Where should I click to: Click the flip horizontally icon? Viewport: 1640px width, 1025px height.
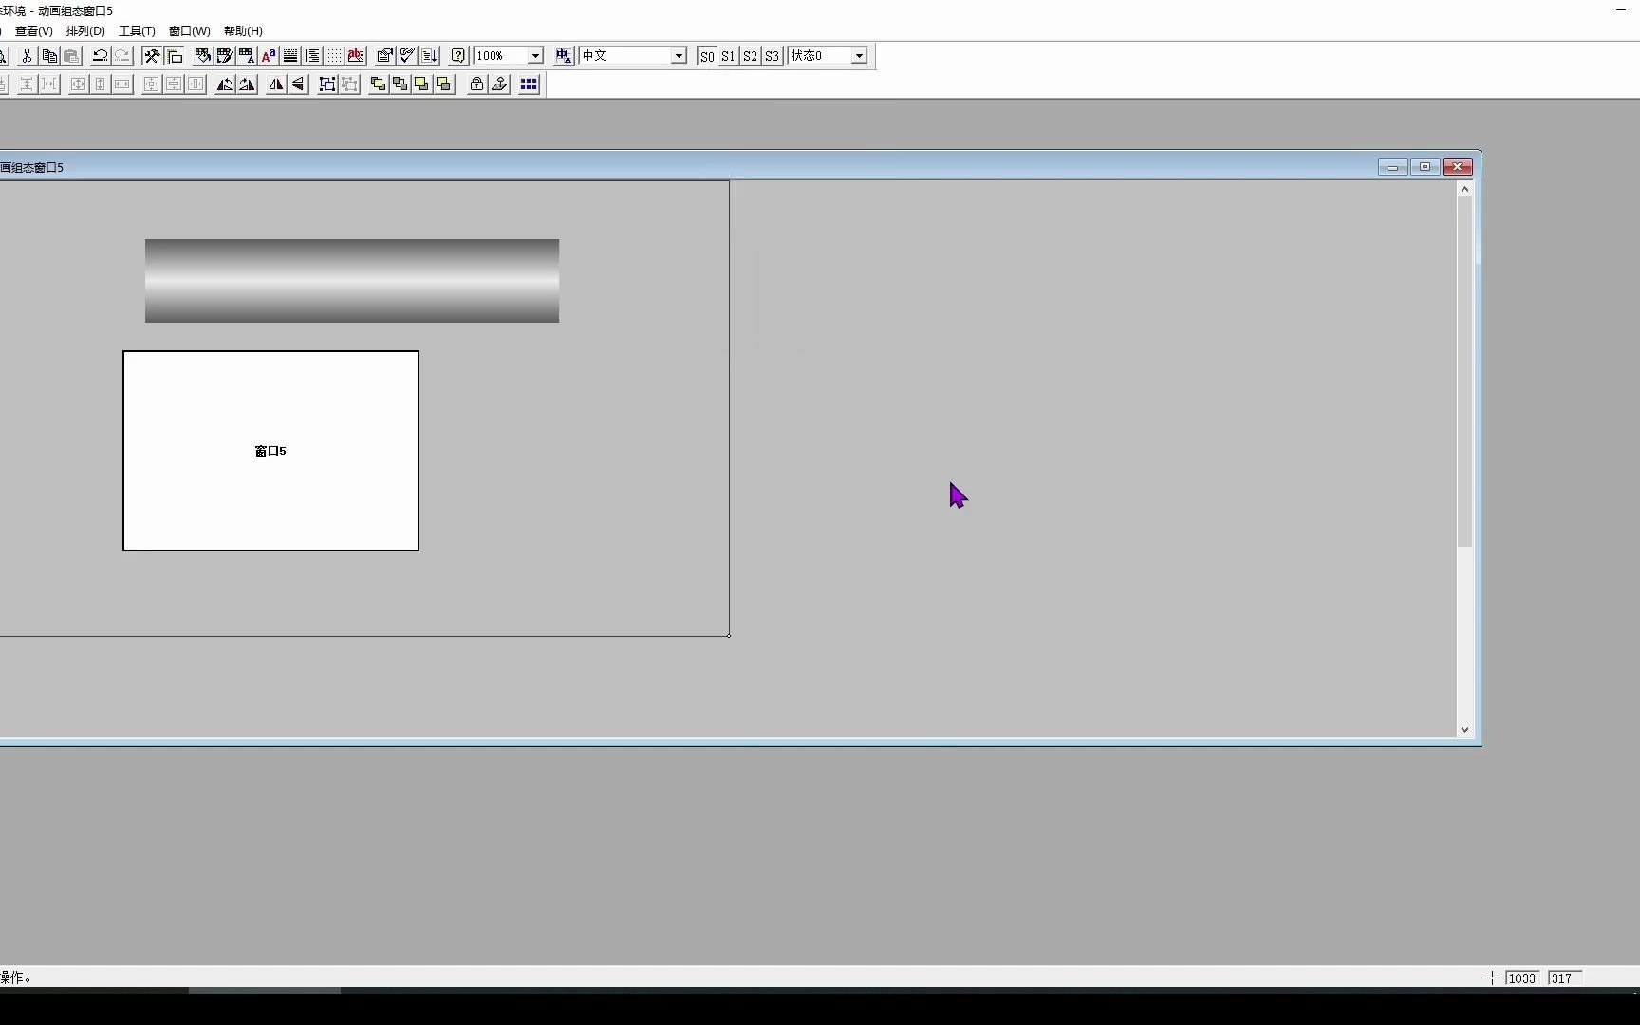pyautogui.click(x=276, y=84)
